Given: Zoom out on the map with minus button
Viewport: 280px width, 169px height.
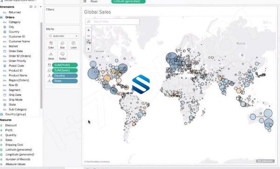Looking at the screenshot, I should [x=89, y=36].
